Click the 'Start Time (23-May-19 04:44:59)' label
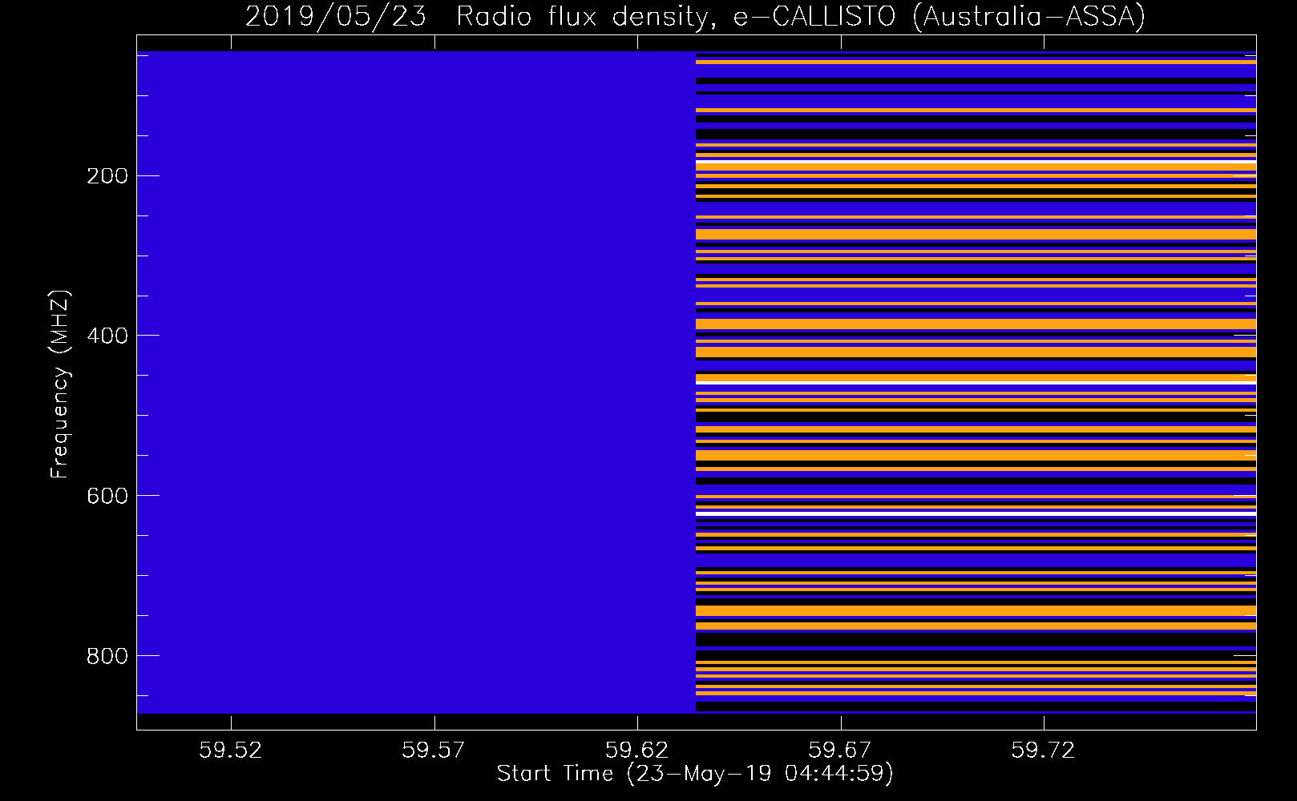Image resolution: width=1297 pixels, height=801 pixels. pos(695,774)
